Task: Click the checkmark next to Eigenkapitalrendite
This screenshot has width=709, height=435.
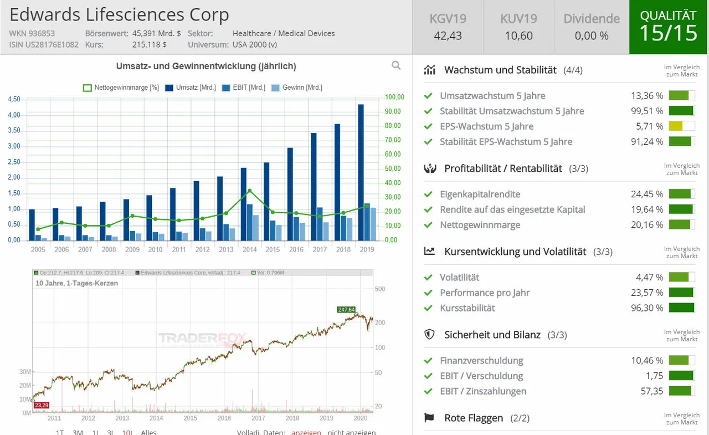Action: pyautogui.click(x=428, y=195)
